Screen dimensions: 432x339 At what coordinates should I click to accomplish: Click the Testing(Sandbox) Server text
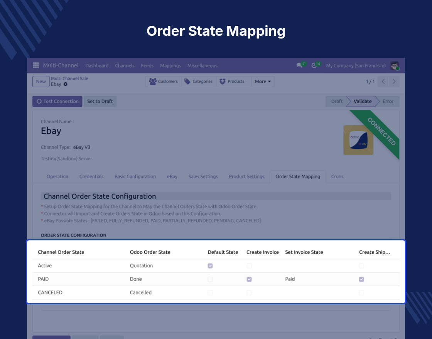[66, 158]
